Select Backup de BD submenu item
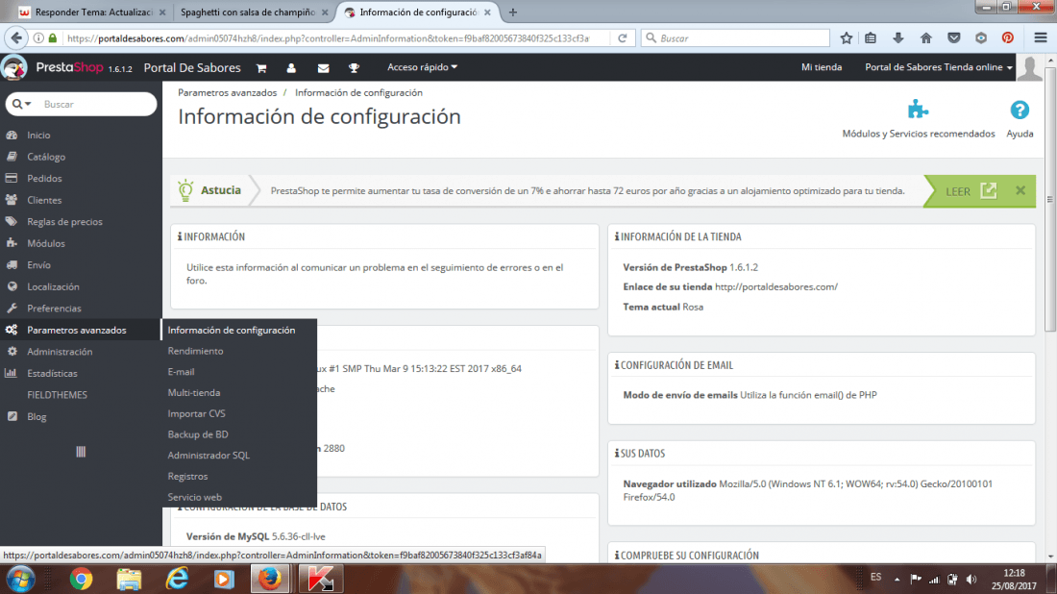Viewport: 1057px width, 594px height. click(198, 434)
